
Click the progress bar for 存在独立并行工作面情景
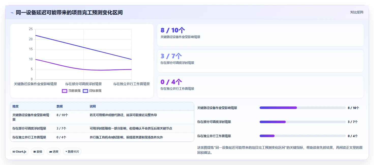[x=303, y=136]
